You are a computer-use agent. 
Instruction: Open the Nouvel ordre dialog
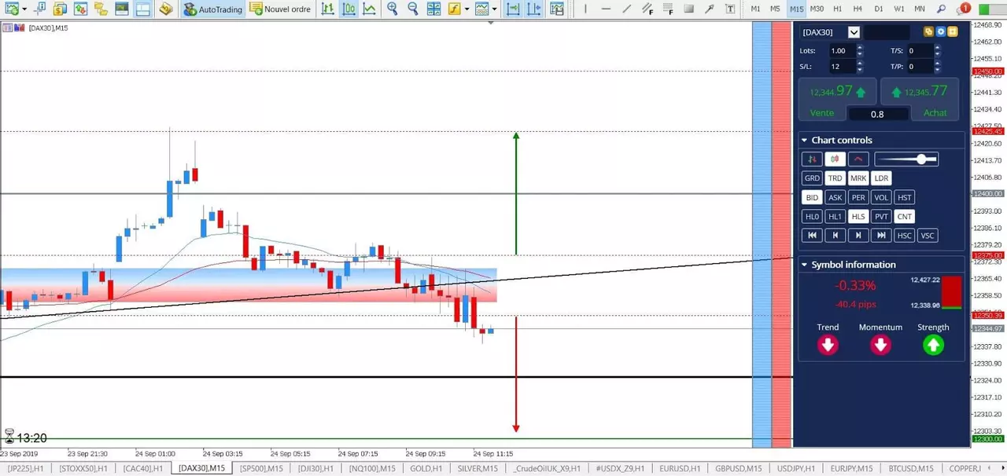(x=280, y=9)
